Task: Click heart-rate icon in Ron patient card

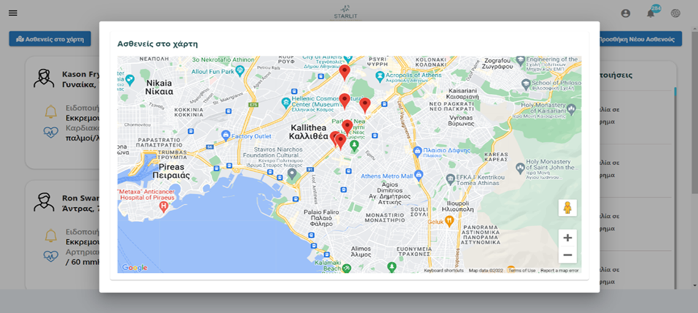Action: click(51, 256)
